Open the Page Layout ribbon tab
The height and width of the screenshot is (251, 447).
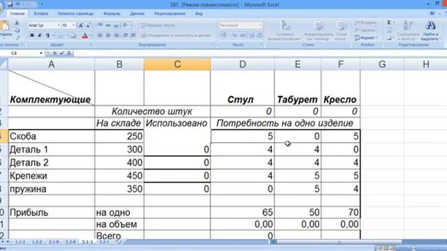75,13
